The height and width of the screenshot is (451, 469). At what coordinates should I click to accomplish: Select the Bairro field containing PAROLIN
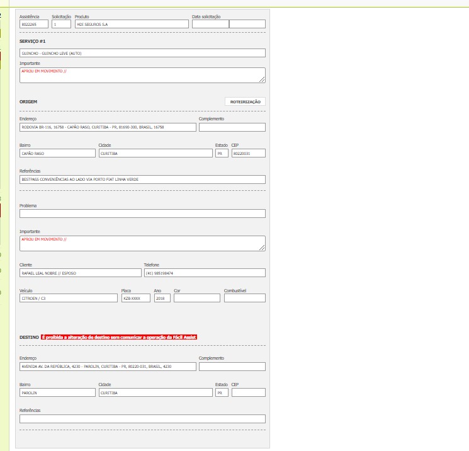click(57, 392)
